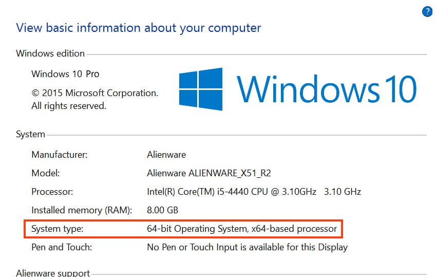Click the System type label

(58, 229)
